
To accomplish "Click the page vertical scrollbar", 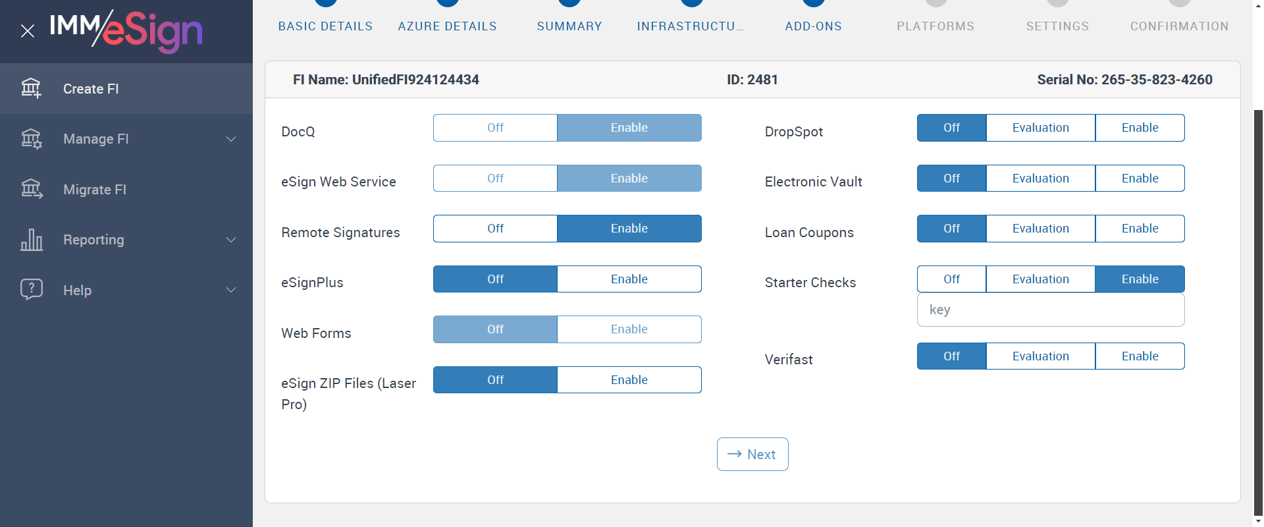I will coord(1258,312).
